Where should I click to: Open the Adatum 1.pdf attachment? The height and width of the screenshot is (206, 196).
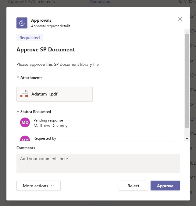point(55,94)
